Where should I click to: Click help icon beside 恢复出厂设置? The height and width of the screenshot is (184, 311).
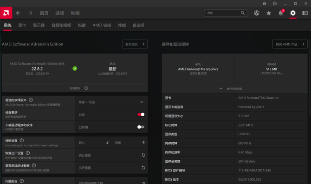click(x=28, y=153)
